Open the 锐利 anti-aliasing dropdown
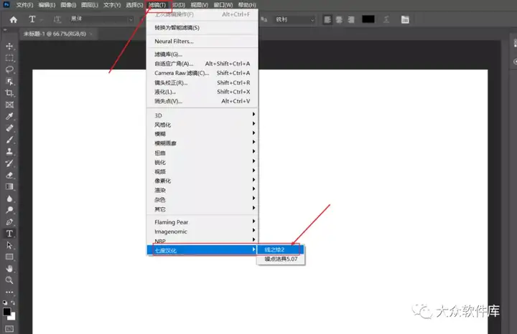 (x=294, y=19)
